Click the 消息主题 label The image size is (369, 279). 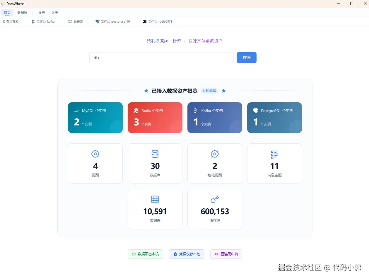pyautogui.click(x=274, y=175)
